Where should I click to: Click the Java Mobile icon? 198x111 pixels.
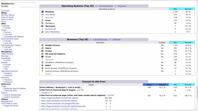[x=42, y=15]
